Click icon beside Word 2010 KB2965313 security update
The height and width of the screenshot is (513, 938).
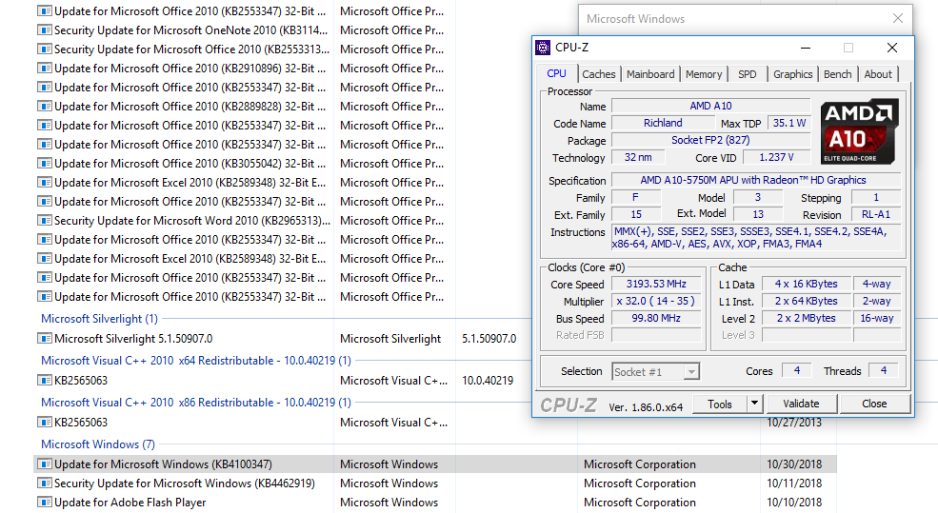[44, 220]
